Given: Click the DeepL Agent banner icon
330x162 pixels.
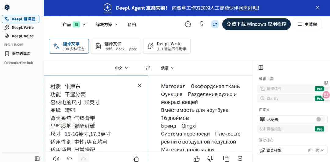Looking at the screenshot, I should 107,8.
